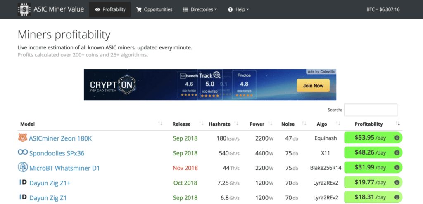Click the ASICminer tiger logo icon
Screen dimensions: 423x204
23,138
